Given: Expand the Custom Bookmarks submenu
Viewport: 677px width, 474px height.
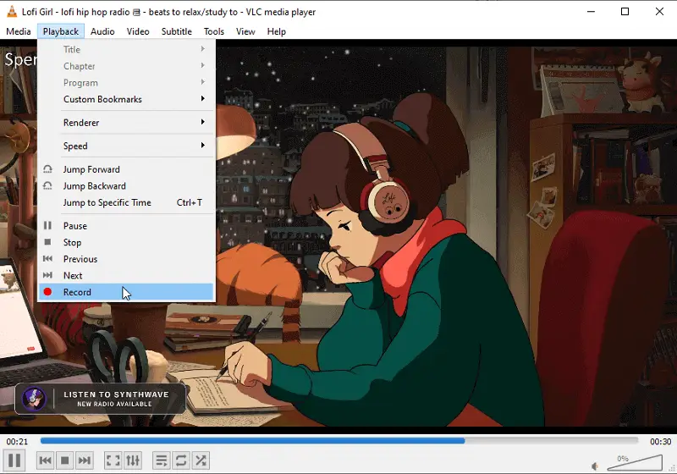Looking at the screenshot, I should click(126, 99).
